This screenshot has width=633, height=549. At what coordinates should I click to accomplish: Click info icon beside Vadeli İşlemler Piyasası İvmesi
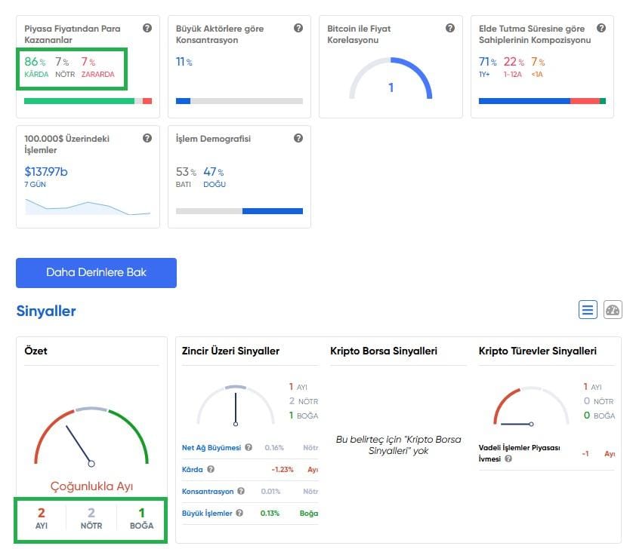pos(508,459)
